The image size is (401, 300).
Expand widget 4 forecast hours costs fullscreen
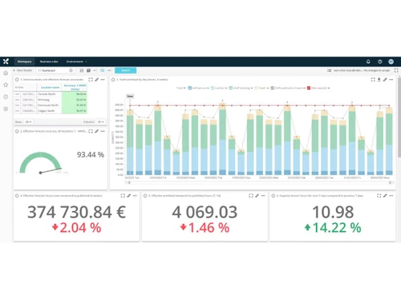pyautogui.click(x=123, y=196)
